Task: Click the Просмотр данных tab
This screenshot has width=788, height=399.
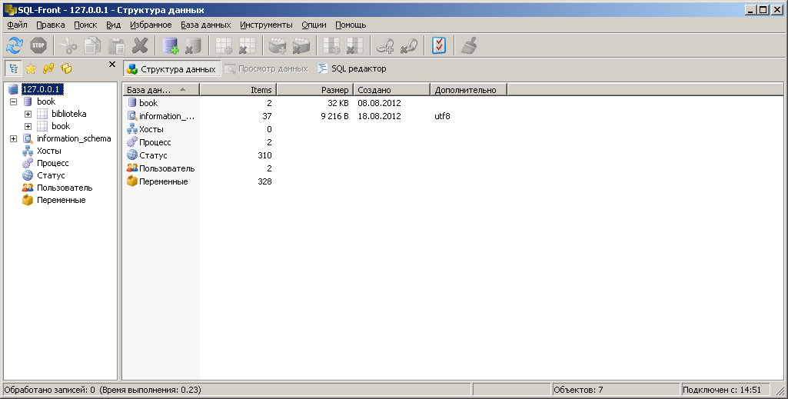Action: [x=266, y=69]
